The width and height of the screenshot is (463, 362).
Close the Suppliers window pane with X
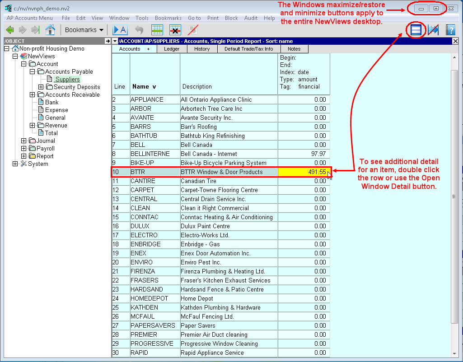coord(455,41)
